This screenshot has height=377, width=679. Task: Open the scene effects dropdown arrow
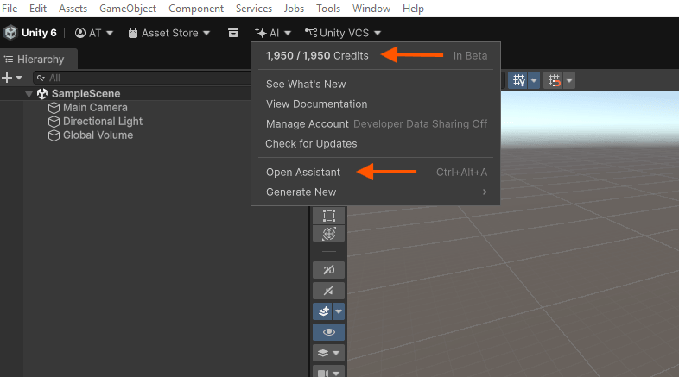[339, 311]
